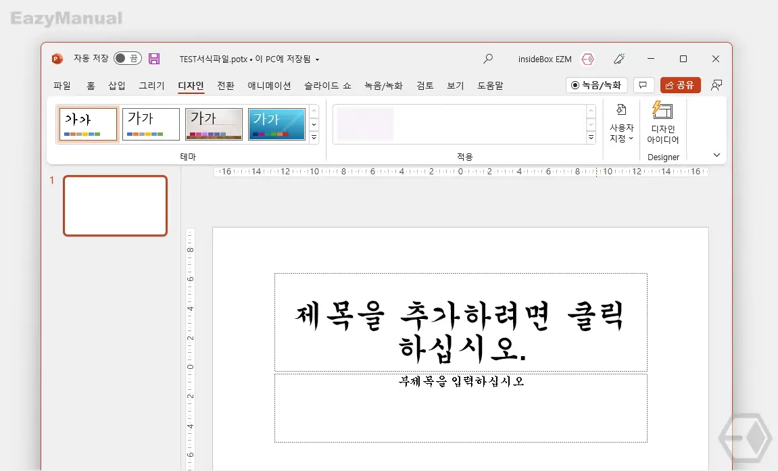Toggle the 녹음/녹화 recording control

[596, 85]
